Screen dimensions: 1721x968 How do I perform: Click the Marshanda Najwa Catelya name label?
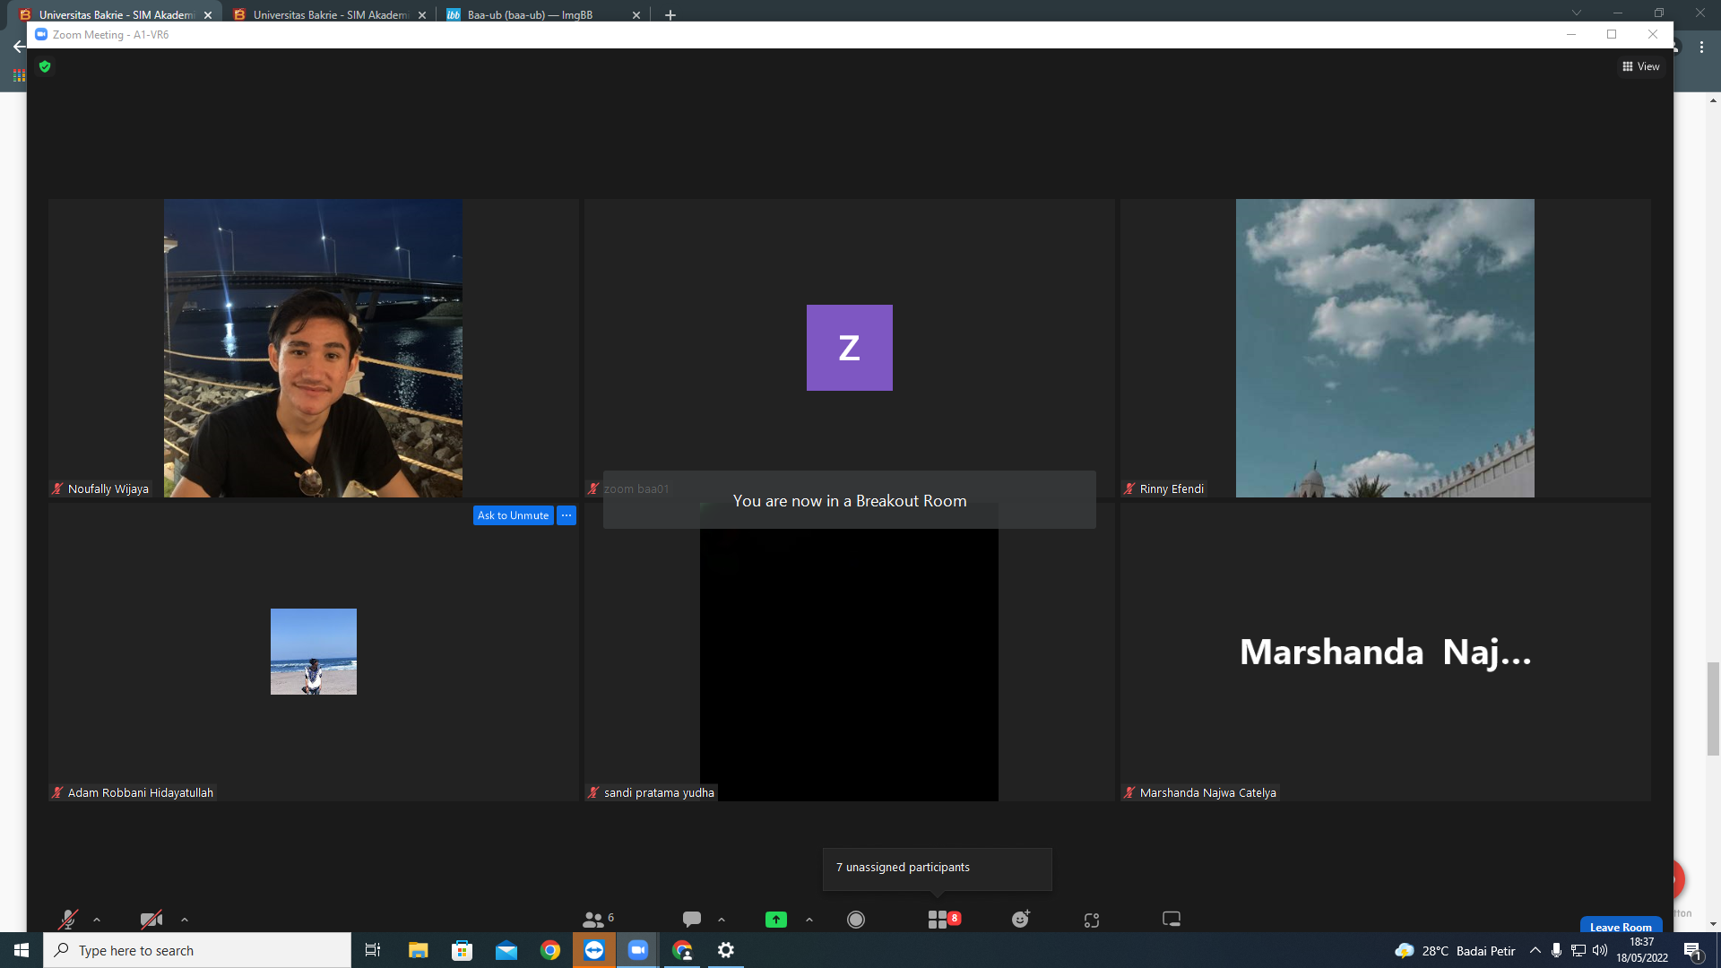(1207, 792)
